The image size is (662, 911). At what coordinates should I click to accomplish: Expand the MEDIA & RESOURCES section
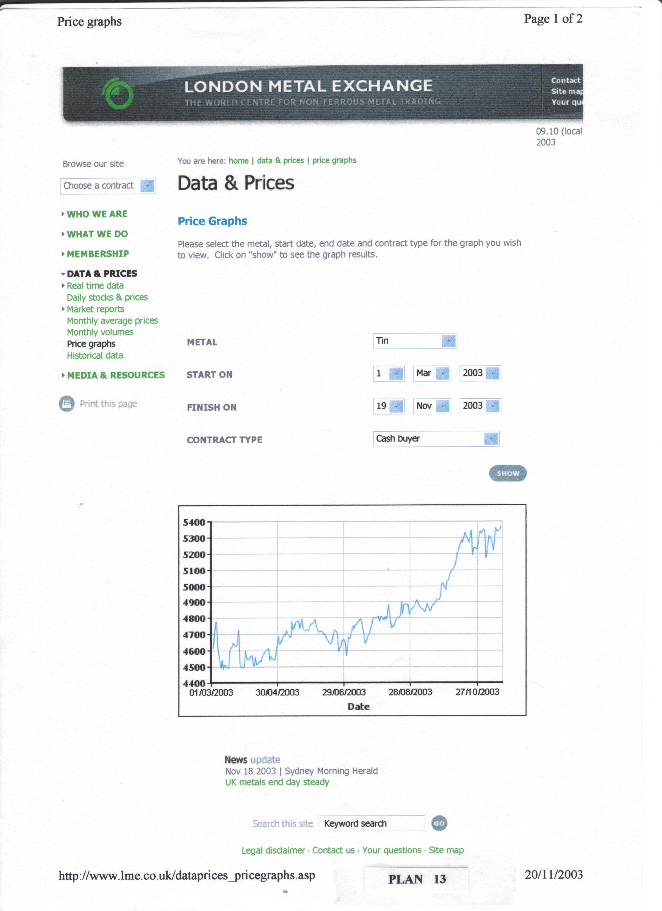115,375
